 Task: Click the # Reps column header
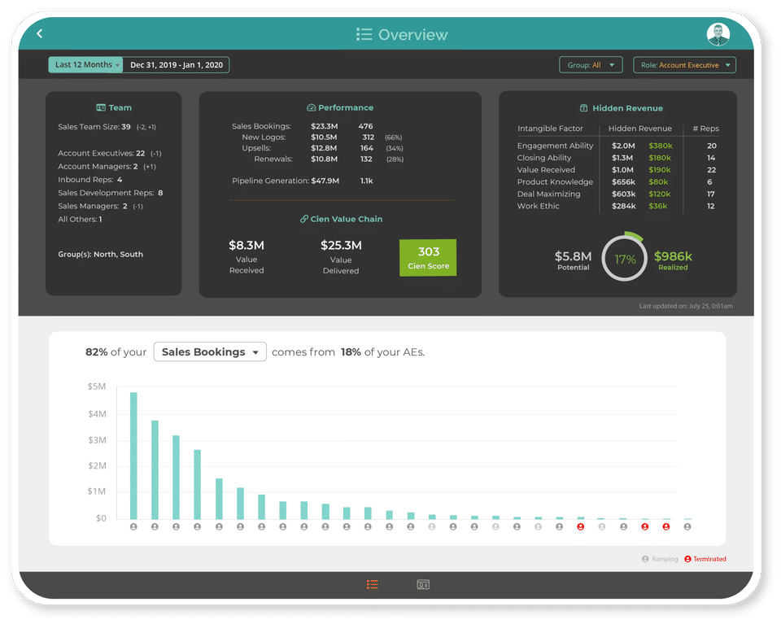tap(706, 129)
